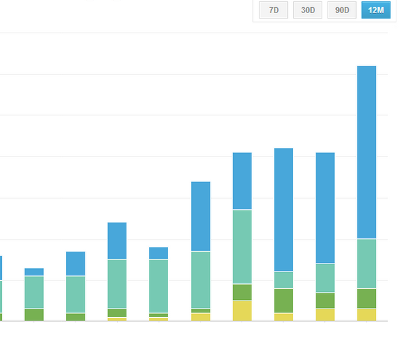Click green segment of the rightmost bar
The image size is (407, 341).
tap(367, 299)
